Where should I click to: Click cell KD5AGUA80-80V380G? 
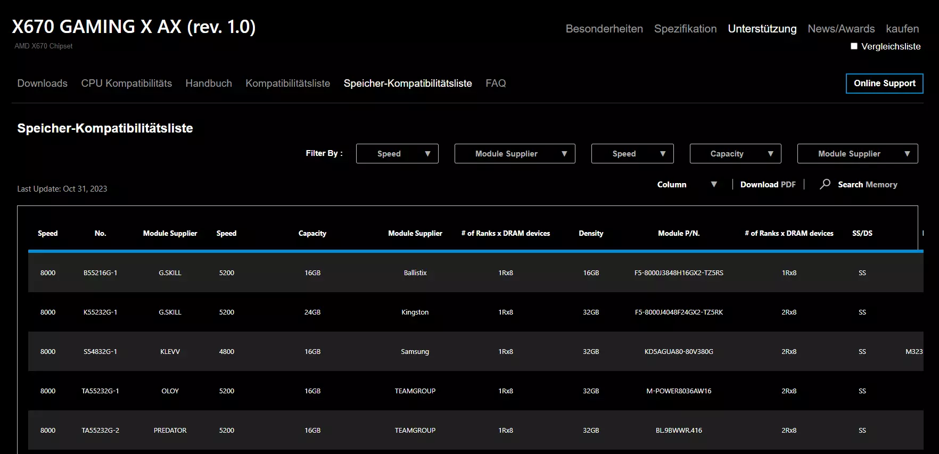click(x=679, y=351)
